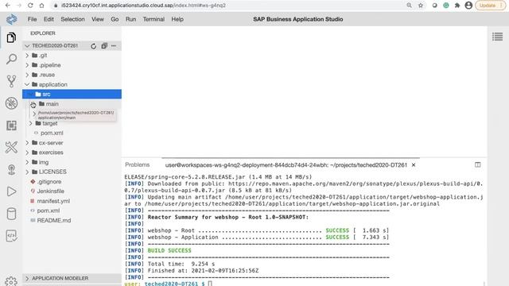Open the database cylinder icon in activity bar

[x=11, y=214]
